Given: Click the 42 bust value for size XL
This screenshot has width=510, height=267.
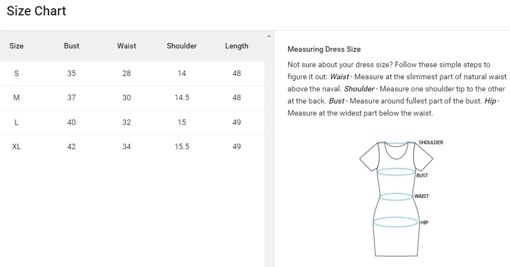Looking at the screenshot, I should 72,146.
